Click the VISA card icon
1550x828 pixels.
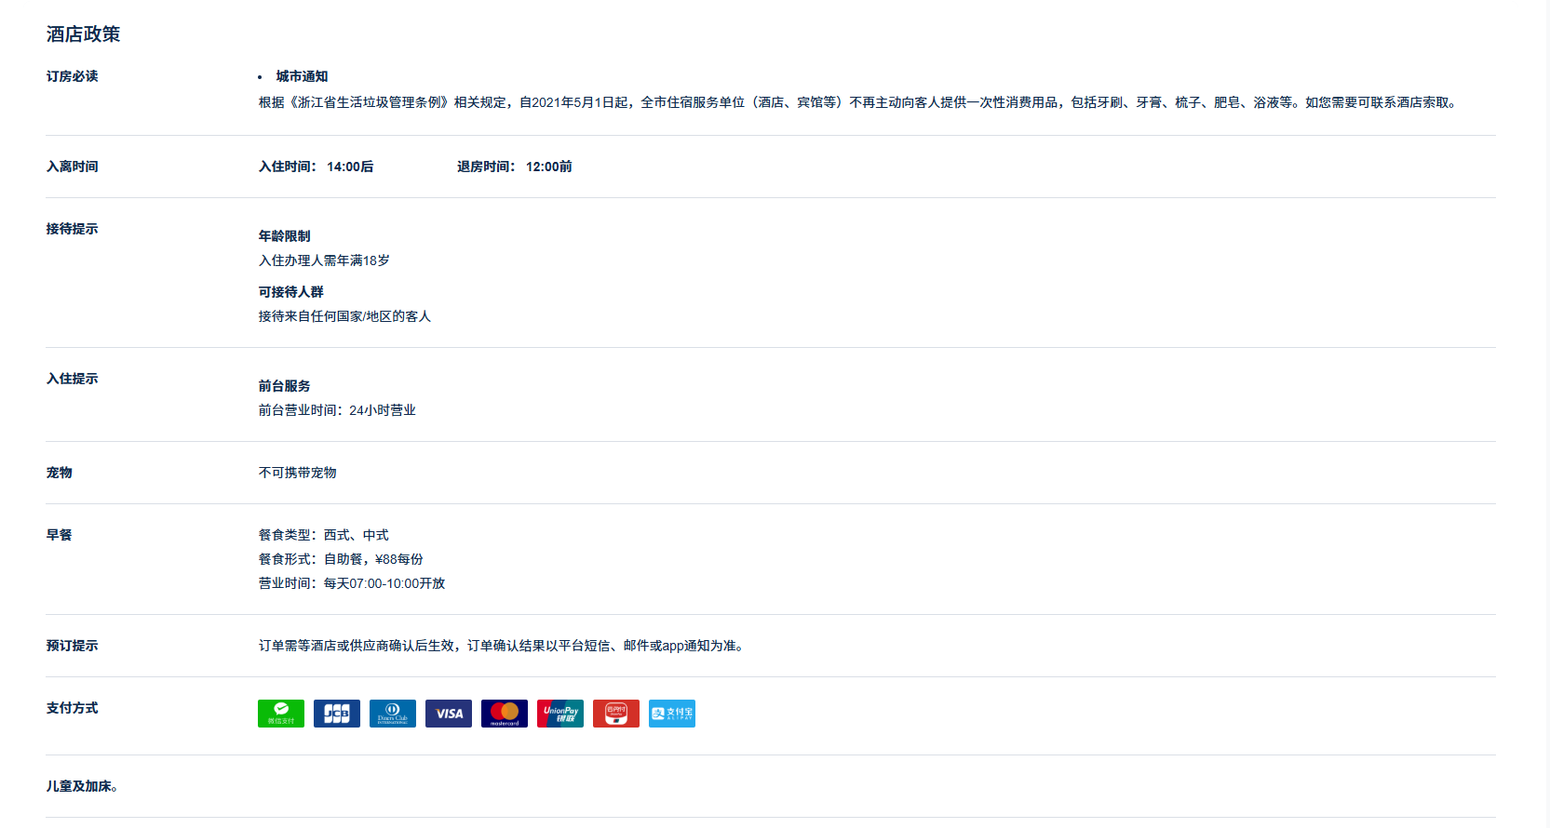click(x=449, y=714)
